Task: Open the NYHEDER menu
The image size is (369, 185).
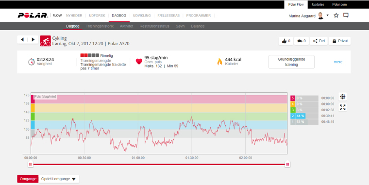Action: 74,16
